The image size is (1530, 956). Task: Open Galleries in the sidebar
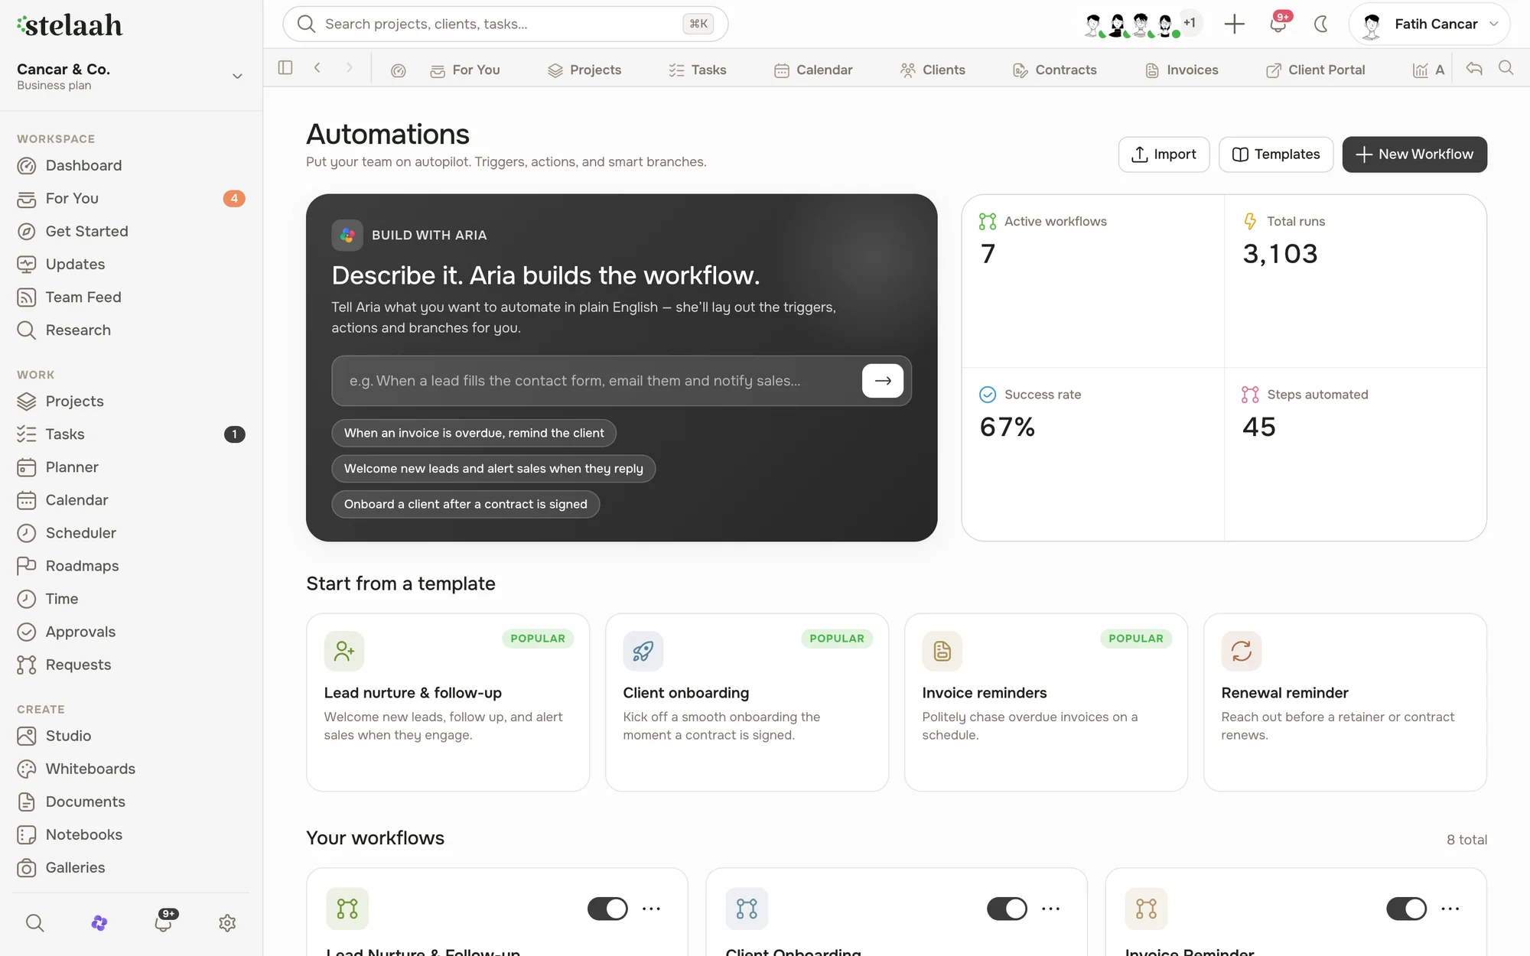(131, 867)
